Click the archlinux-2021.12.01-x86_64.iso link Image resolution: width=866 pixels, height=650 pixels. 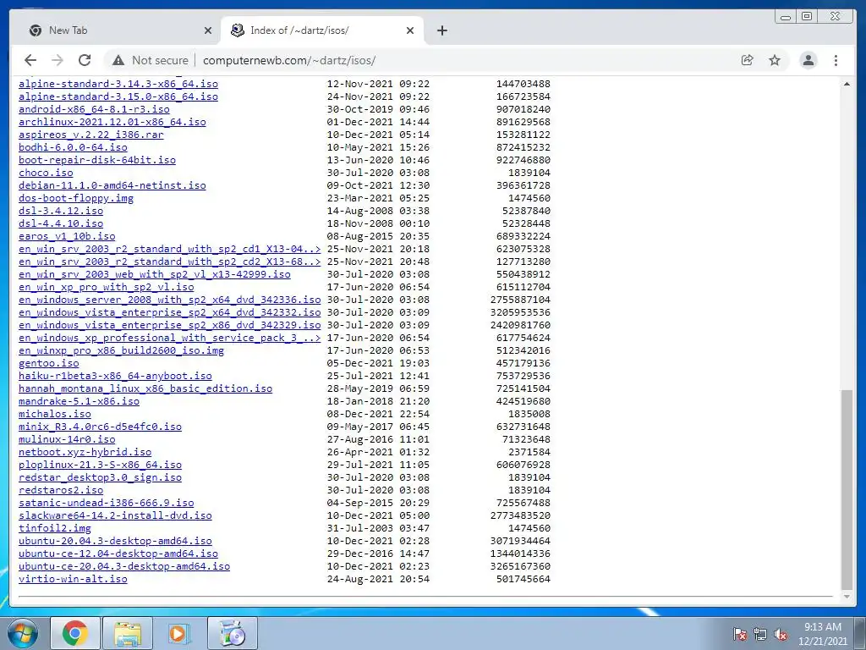(112, 122)
